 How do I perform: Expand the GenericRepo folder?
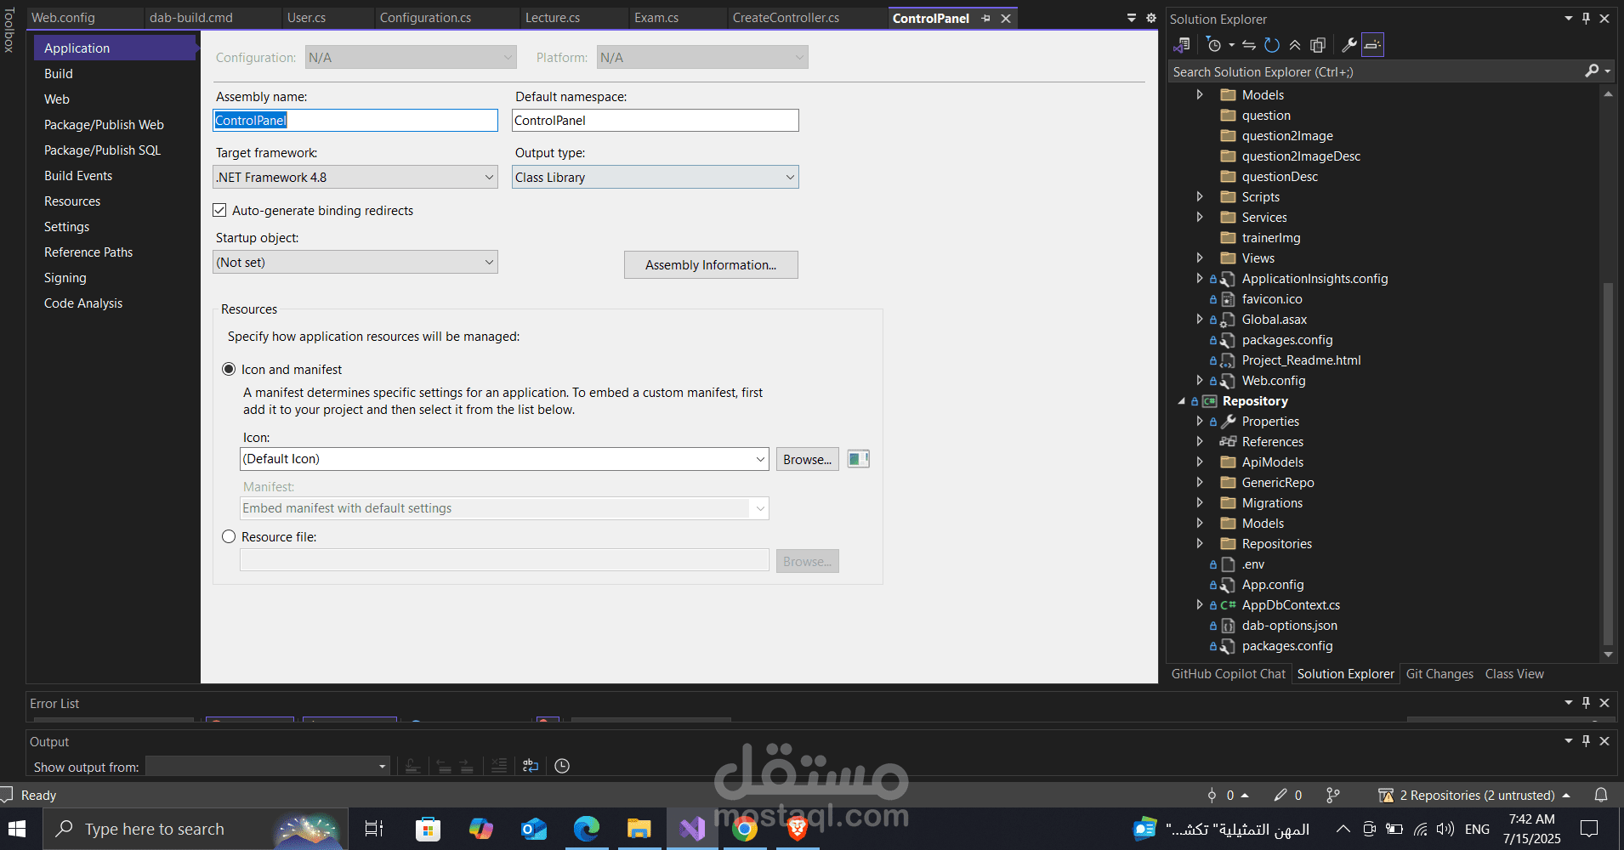point(1200,482)
